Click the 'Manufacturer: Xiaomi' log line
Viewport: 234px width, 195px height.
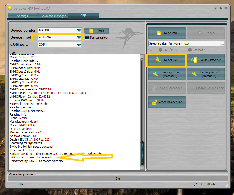24,122
